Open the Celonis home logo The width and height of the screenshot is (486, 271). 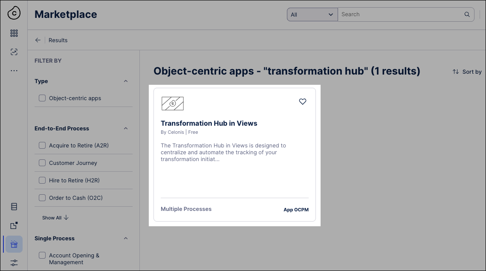[14, 13]
